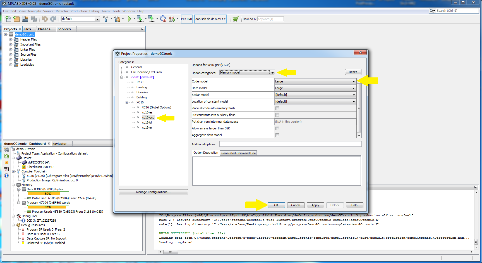Image resolution: width=482 pixels, height=263 pixels.
Task: Enable Place all code into auxiliary flash
Action: pos(277,108)
